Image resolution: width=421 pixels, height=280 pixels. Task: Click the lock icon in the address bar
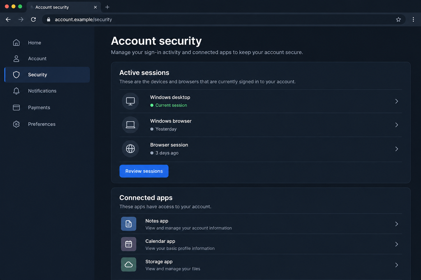tap(49, 19)
